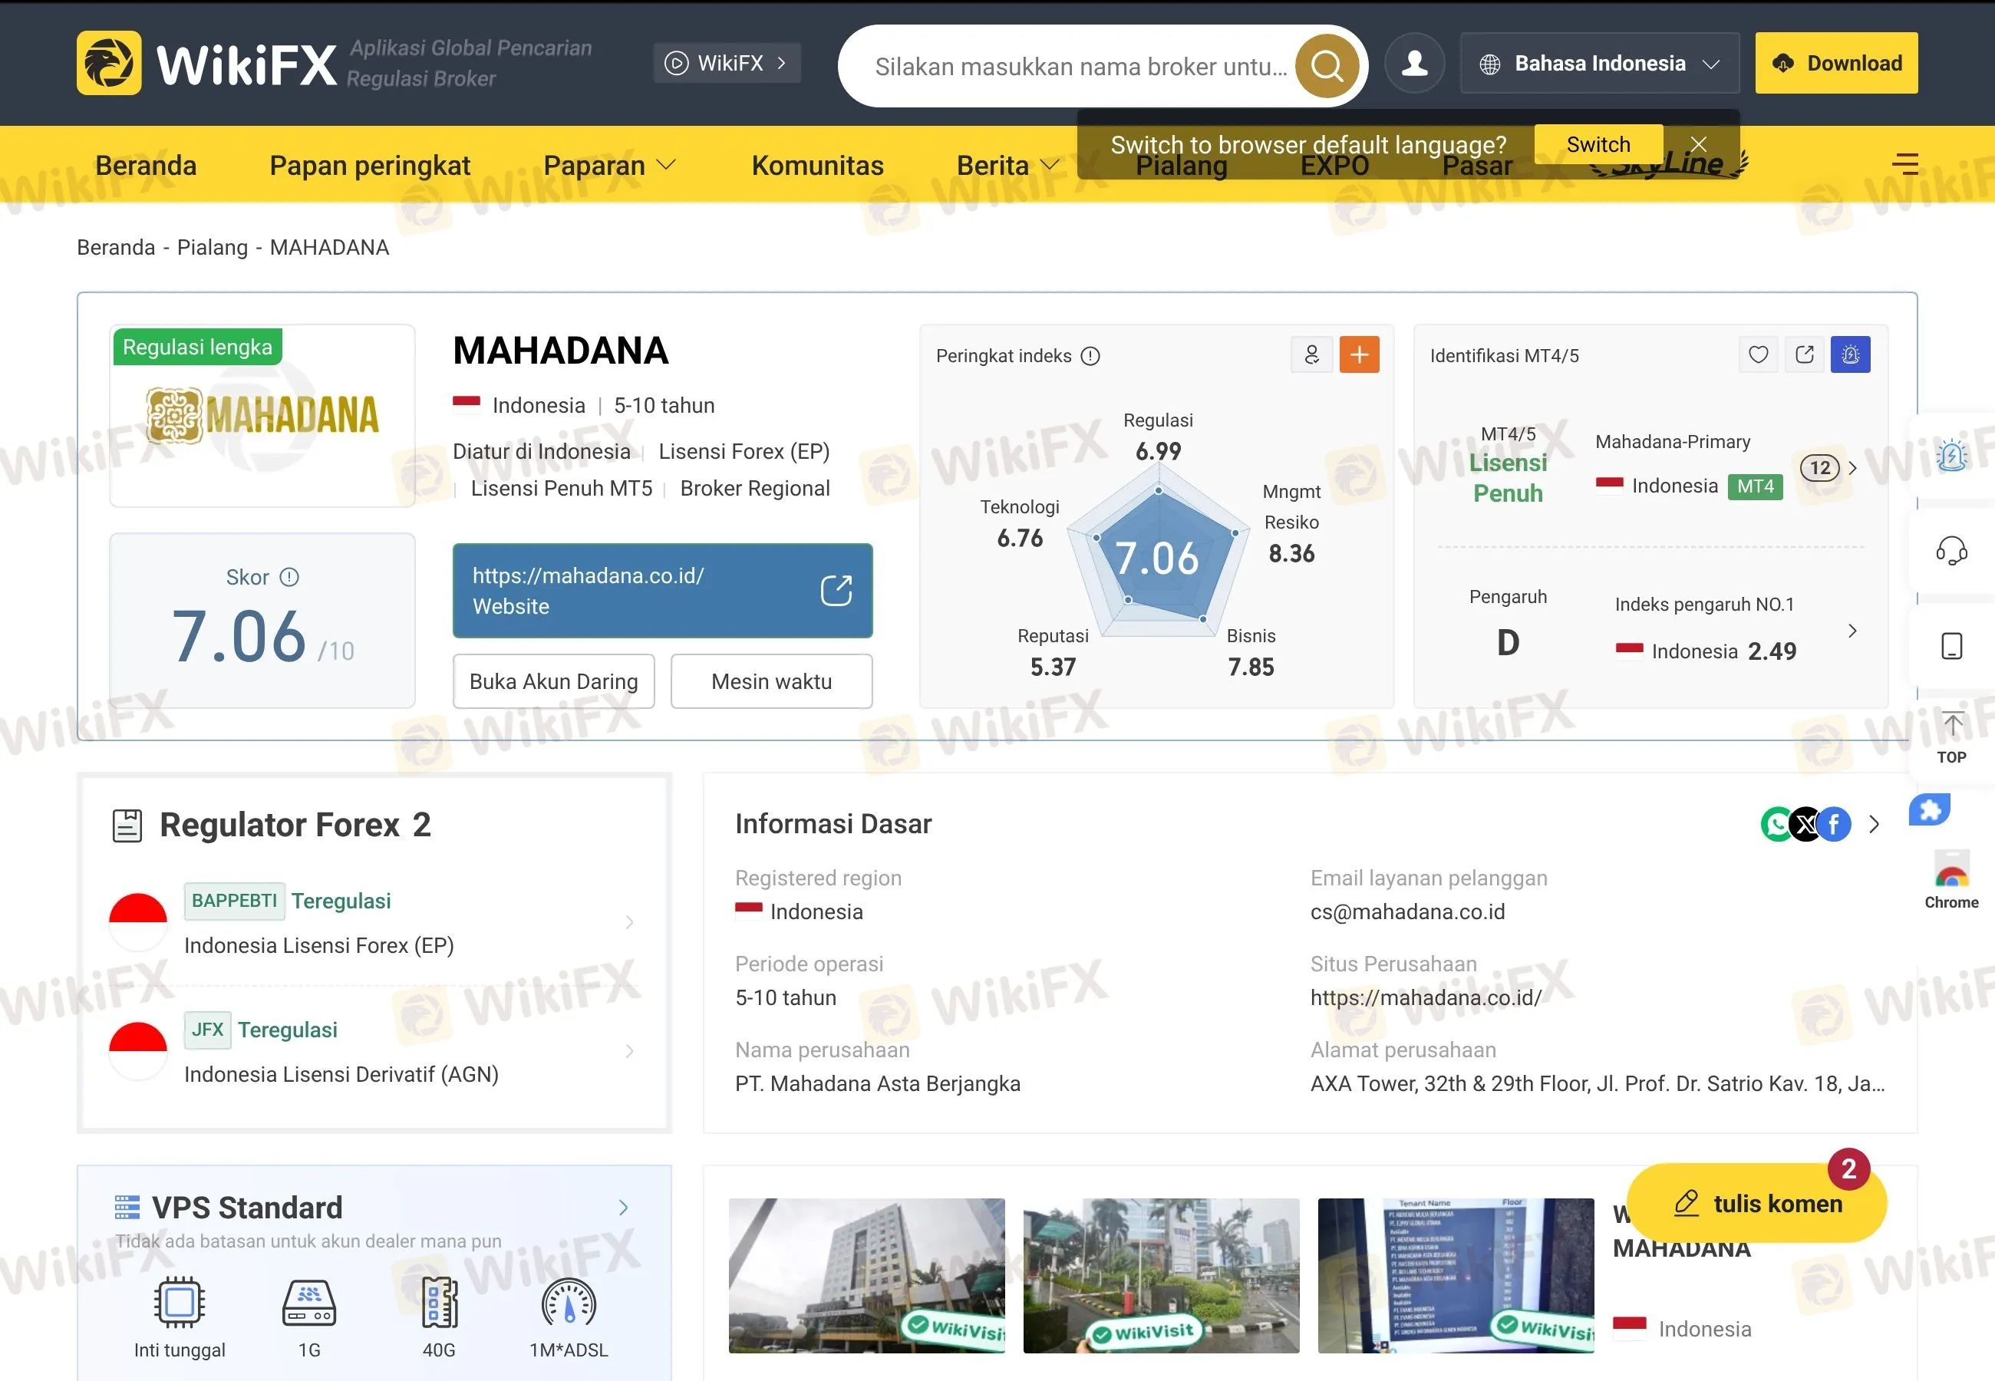The height and width of the screenshot is (1381, 1995).
Task: Click the PT. Mahadana Asta Berjangka company name
Action: [877, 1083]
